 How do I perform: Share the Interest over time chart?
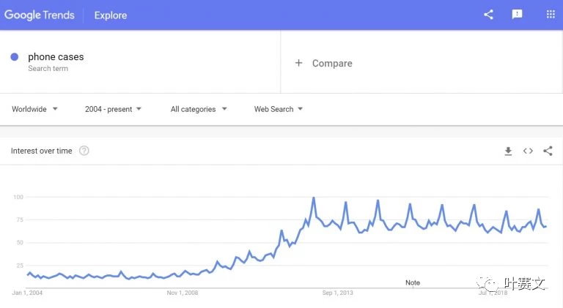point(548,151)
